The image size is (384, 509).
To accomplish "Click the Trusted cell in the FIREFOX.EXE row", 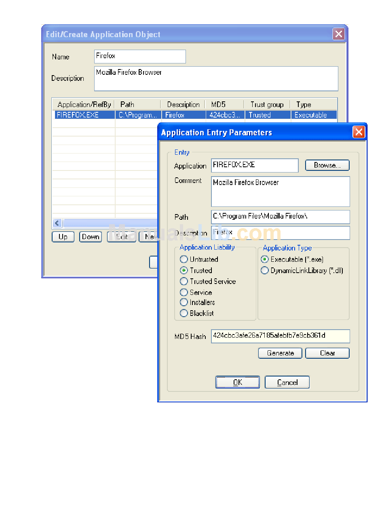I will pyautogui.click(x=268, y=115).
